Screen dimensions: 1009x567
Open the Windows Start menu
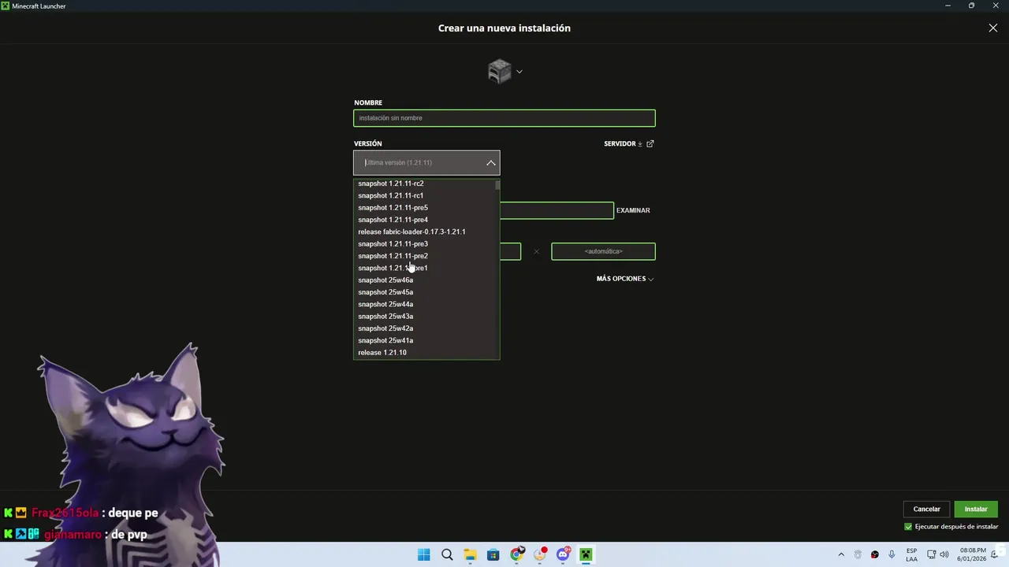click(423, 554)
